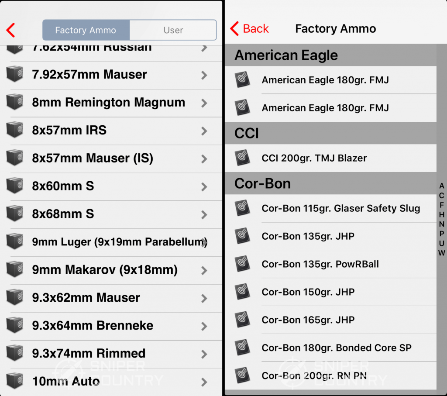Click the ammo box icon beside 9.3x74mm Rimmed
This screenshot has height=396, width=447.
14,353
